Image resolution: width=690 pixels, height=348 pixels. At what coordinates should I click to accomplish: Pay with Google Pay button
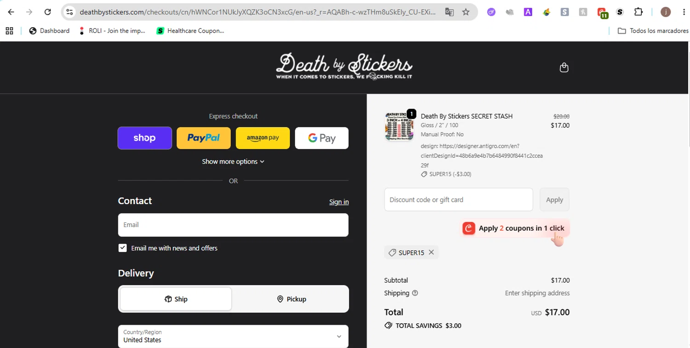(322, 138)
